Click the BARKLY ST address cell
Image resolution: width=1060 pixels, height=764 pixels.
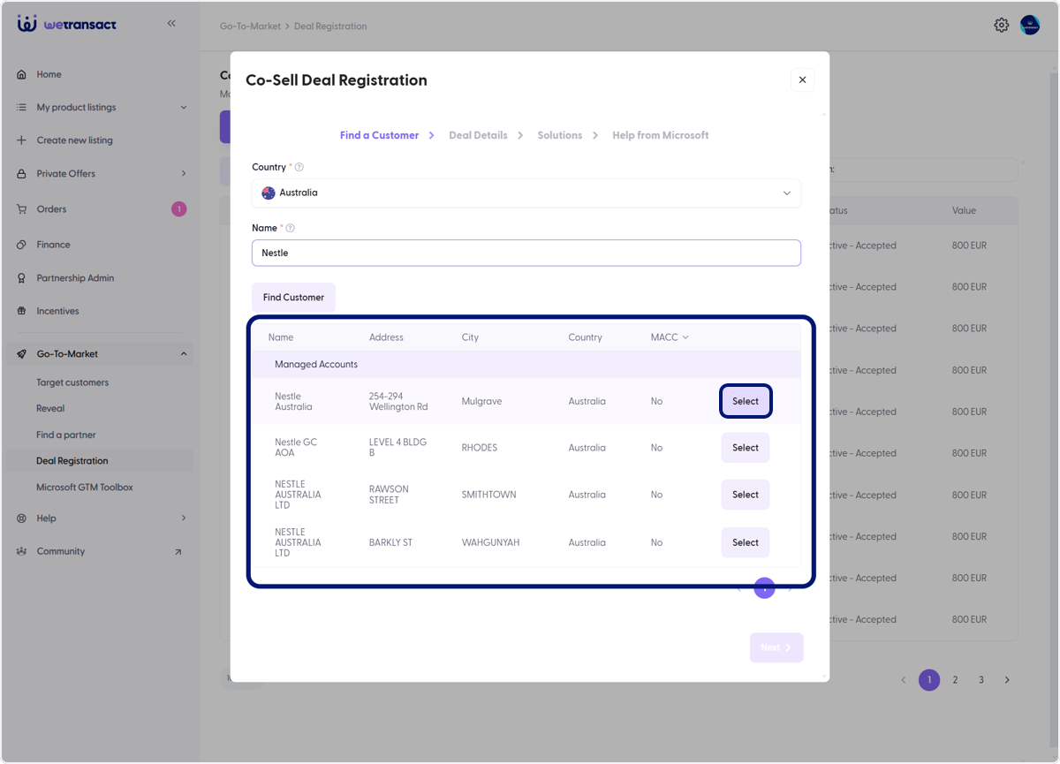pyautogui.click(x=390, y=542)
